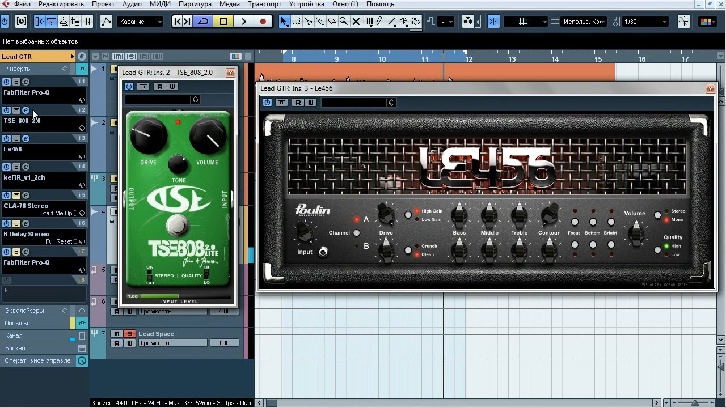The image size is (726, 408).
Task: Toggle the Cycle loop button
Action: click(202, 22)
